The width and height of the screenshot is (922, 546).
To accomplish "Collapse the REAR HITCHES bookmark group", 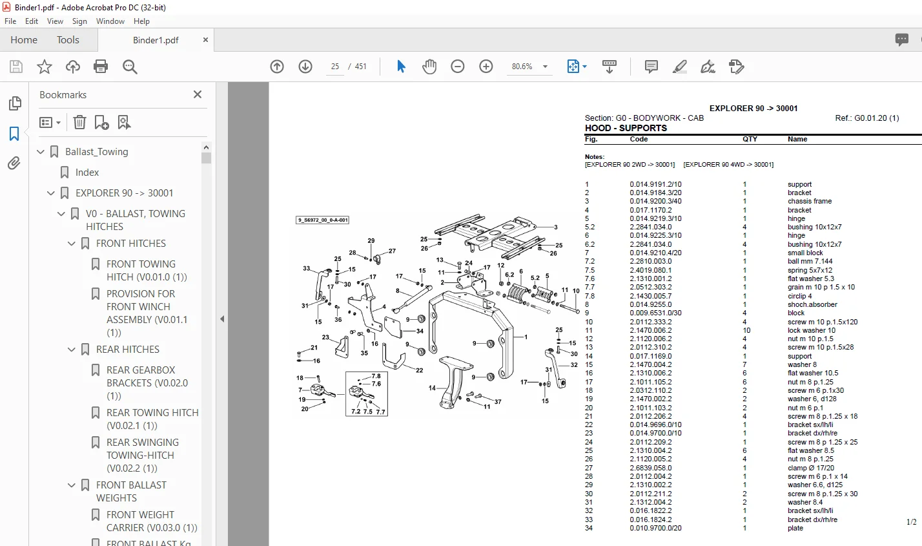I will (72, 350).
